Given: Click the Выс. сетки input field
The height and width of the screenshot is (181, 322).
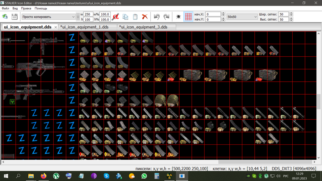Looking at the screenshot, I should (284, 19).
